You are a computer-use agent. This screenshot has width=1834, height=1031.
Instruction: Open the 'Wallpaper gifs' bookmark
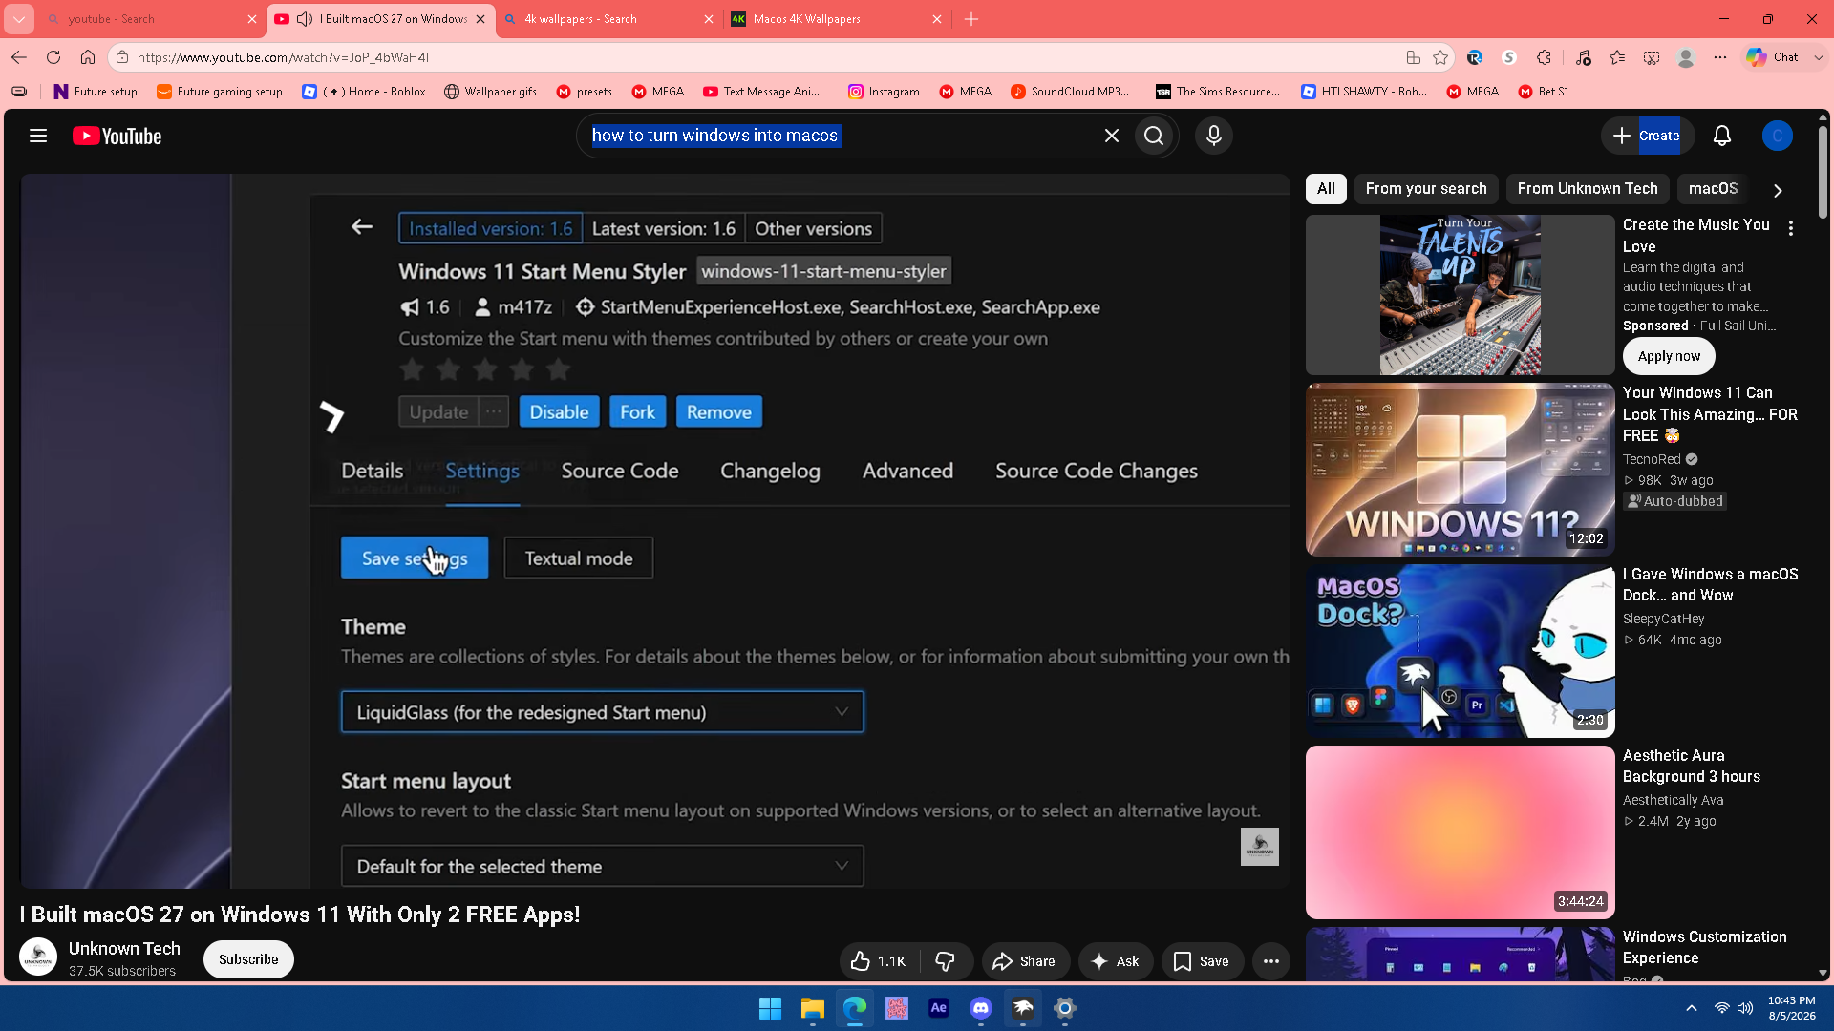coord(490,92)
